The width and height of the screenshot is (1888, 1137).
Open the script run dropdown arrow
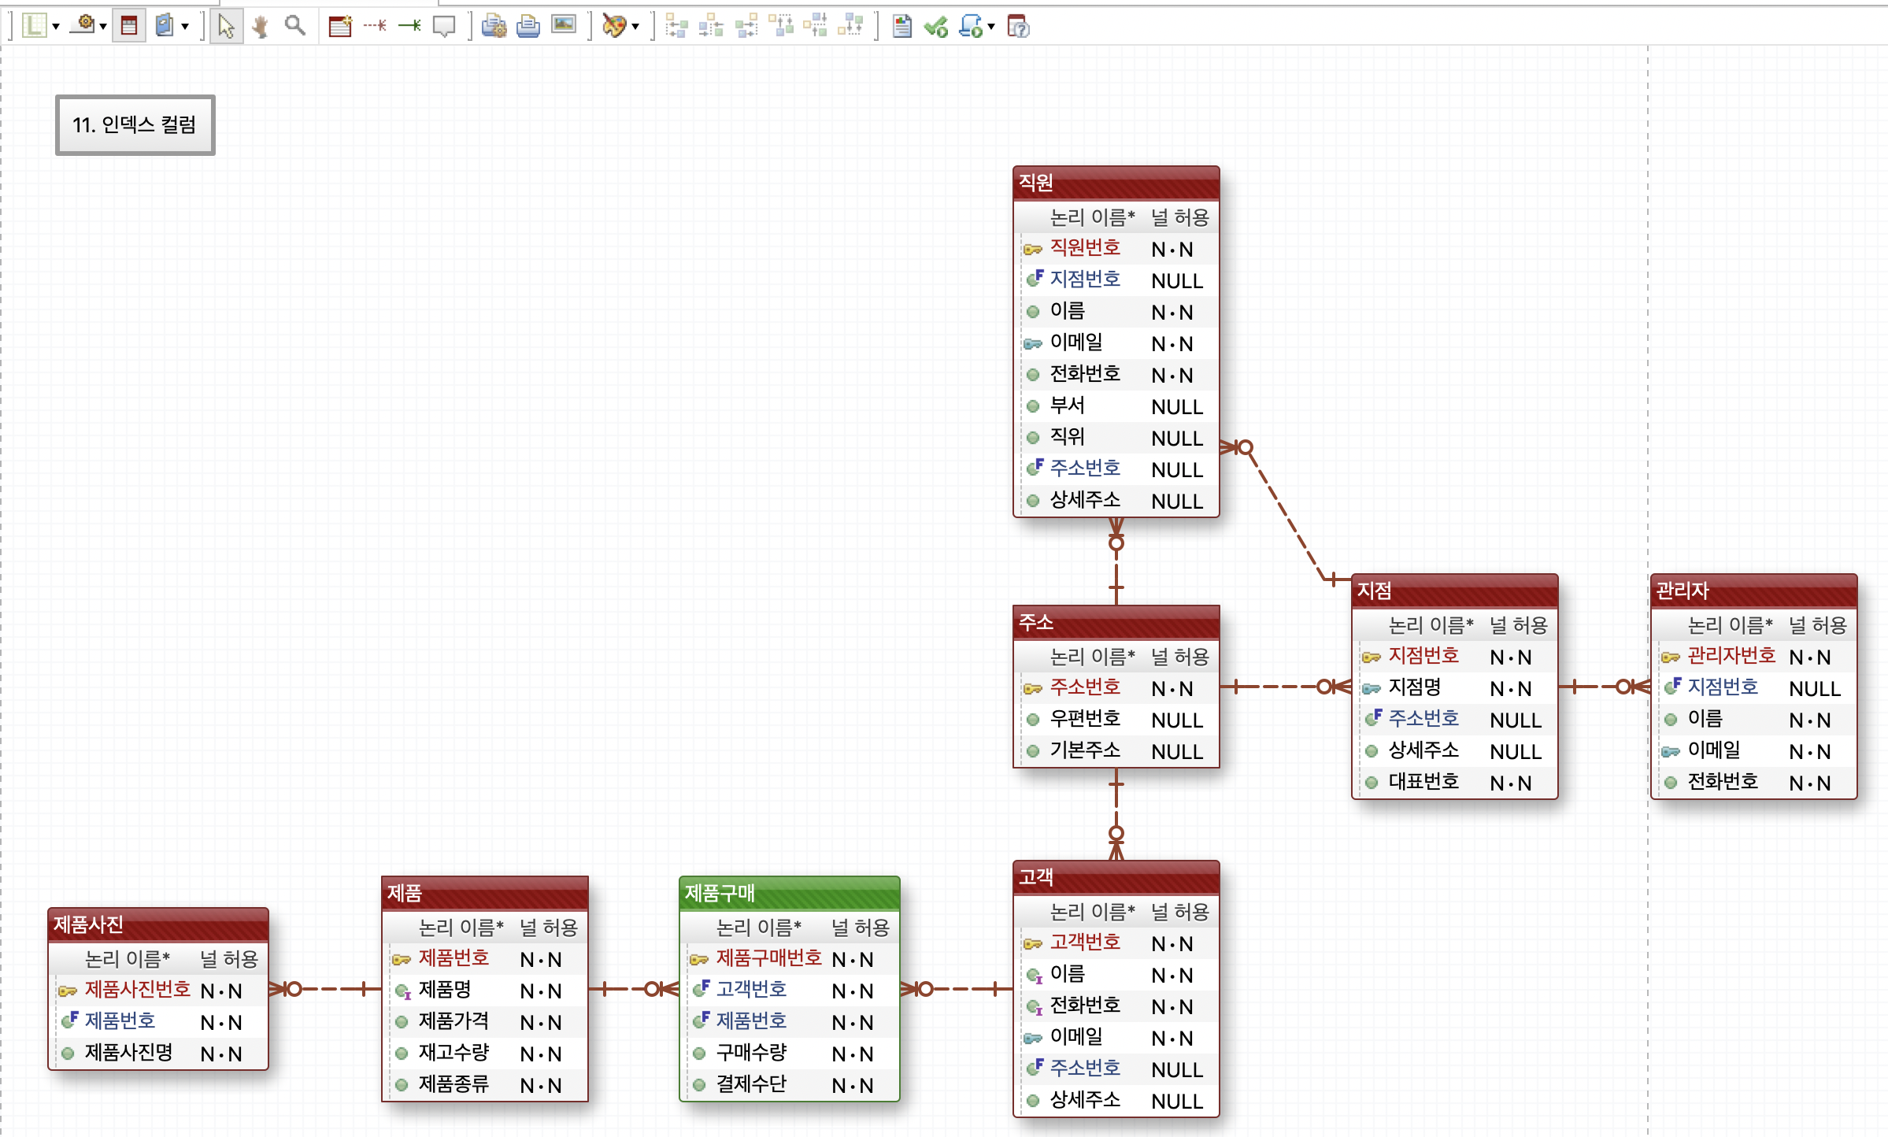tap(991, 27)
